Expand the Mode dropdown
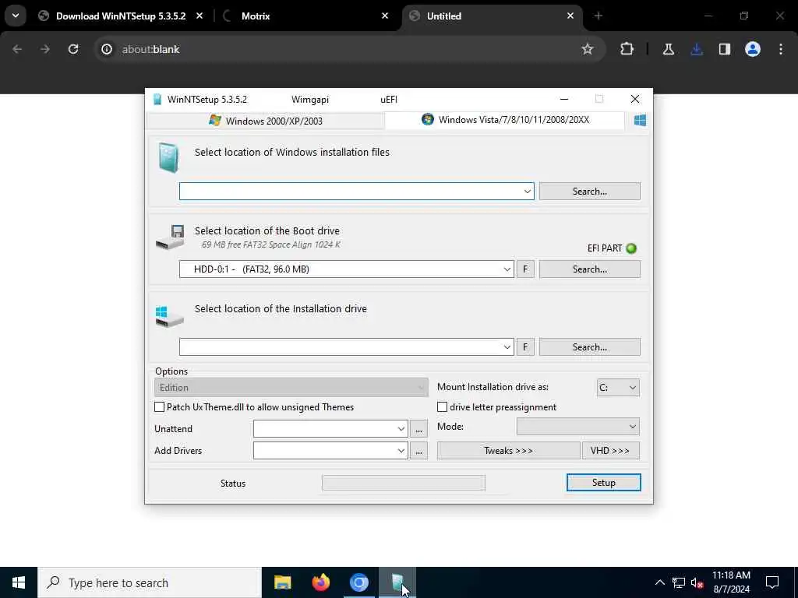798x598 pixels. point(578,427)
